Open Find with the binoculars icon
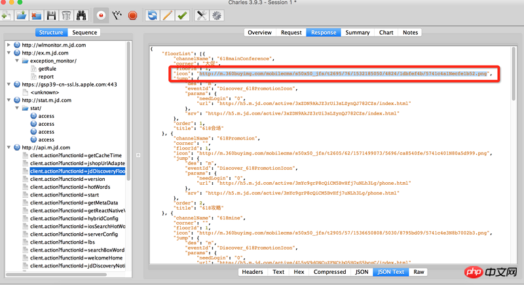The width and height of the screenshot is (524, 285). pyautogui.click(x=81, y=15)
